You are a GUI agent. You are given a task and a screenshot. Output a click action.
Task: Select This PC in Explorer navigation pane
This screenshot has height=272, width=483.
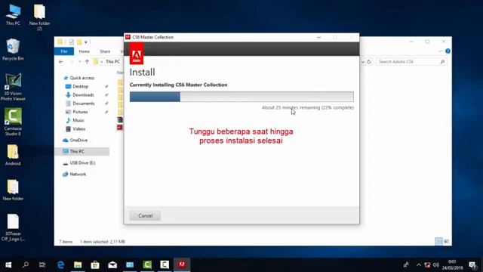coord(82,151)
